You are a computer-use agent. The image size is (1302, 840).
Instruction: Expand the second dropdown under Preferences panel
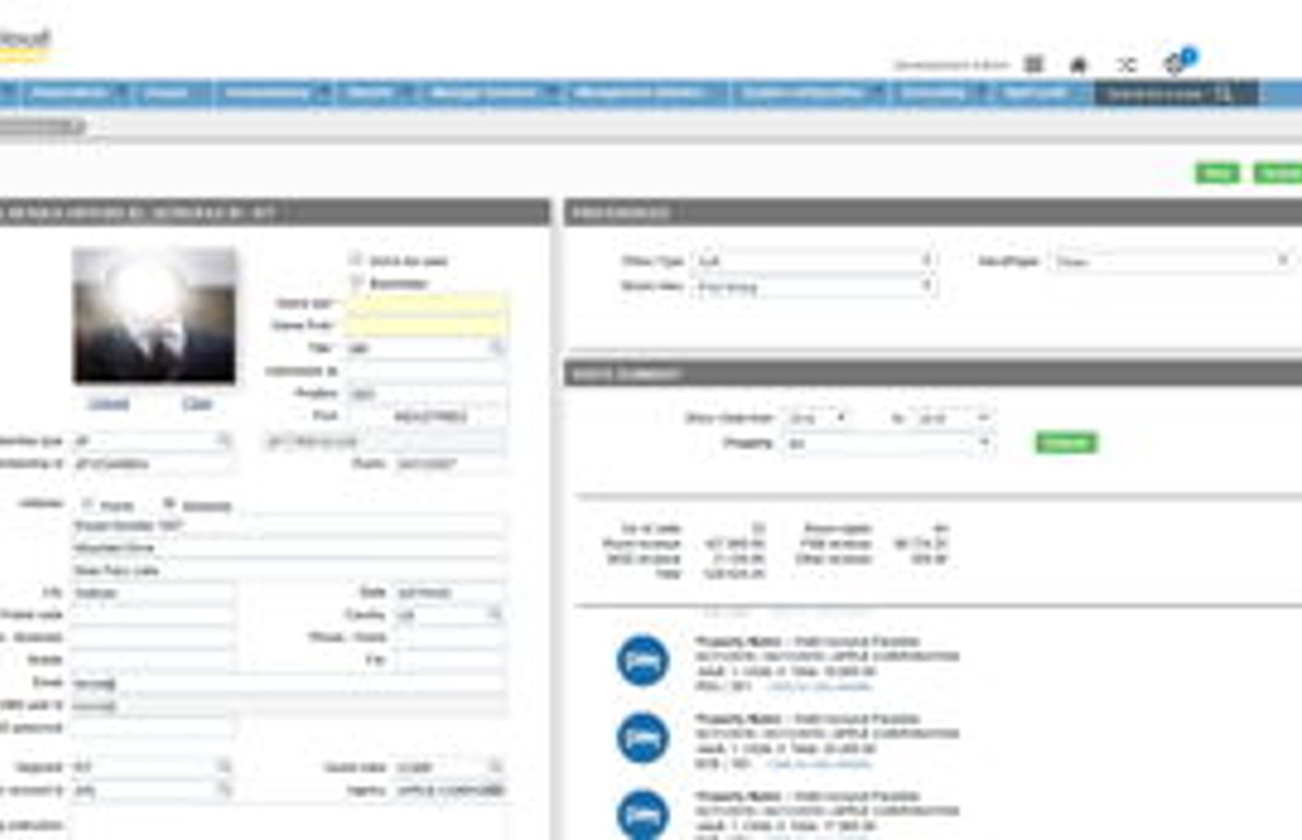[x=814, y=287]
